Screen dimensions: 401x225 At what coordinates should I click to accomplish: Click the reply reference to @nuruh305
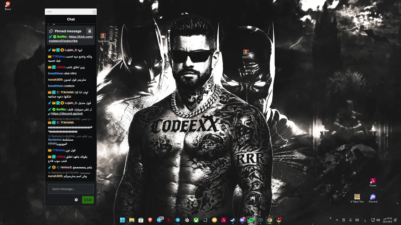(x=70, y=119)
